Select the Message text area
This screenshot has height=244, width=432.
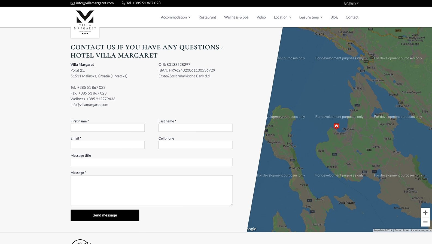coord(151,191)
